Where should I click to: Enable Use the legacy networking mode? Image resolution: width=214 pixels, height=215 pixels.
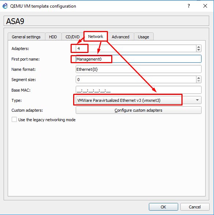tap(14, 120)
